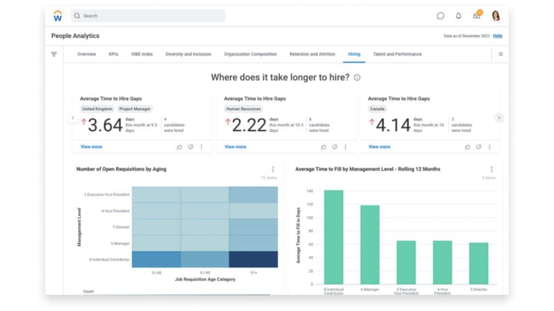This screenshot has height=311, width=554.
Task: Click the darkest heatmap cell for Individual Contributor
Action: pyautogui.click(x=253, y=260)
